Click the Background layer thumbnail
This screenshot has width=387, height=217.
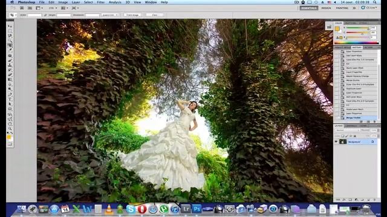coord(343,142)
